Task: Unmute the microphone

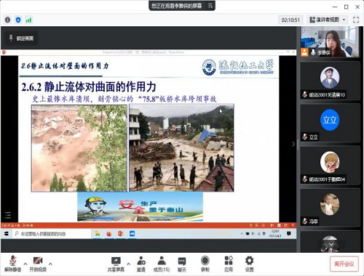Action: (x=12, y=264)
